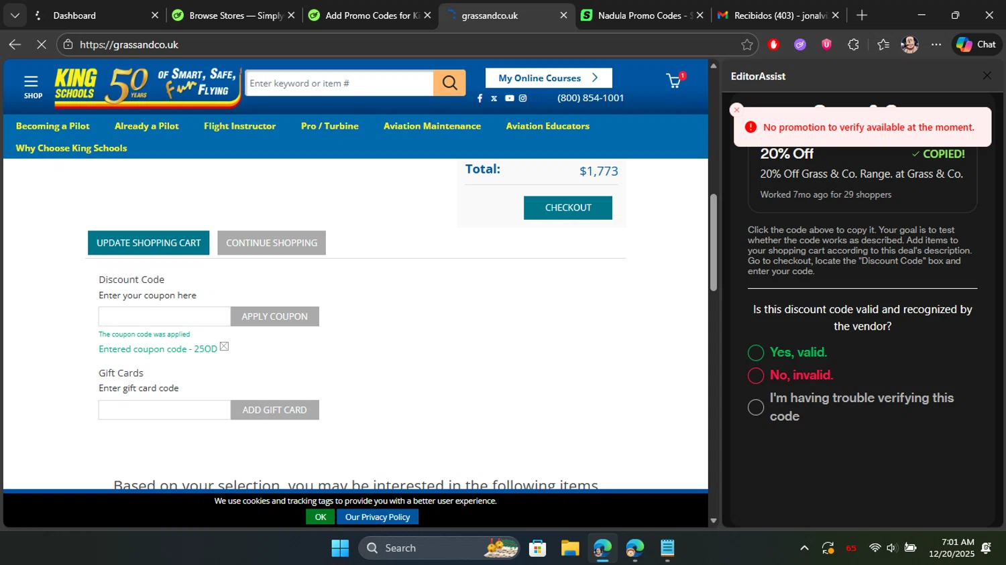Show hidden system tray icons
The height and width of the screenshot is (565, 1006).
(804, 548)
